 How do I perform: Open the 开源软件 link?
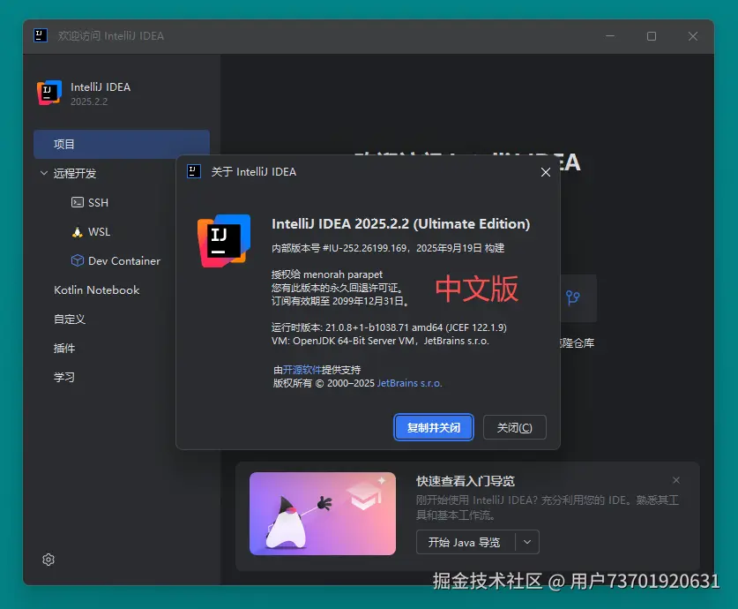tap(302, 370)
